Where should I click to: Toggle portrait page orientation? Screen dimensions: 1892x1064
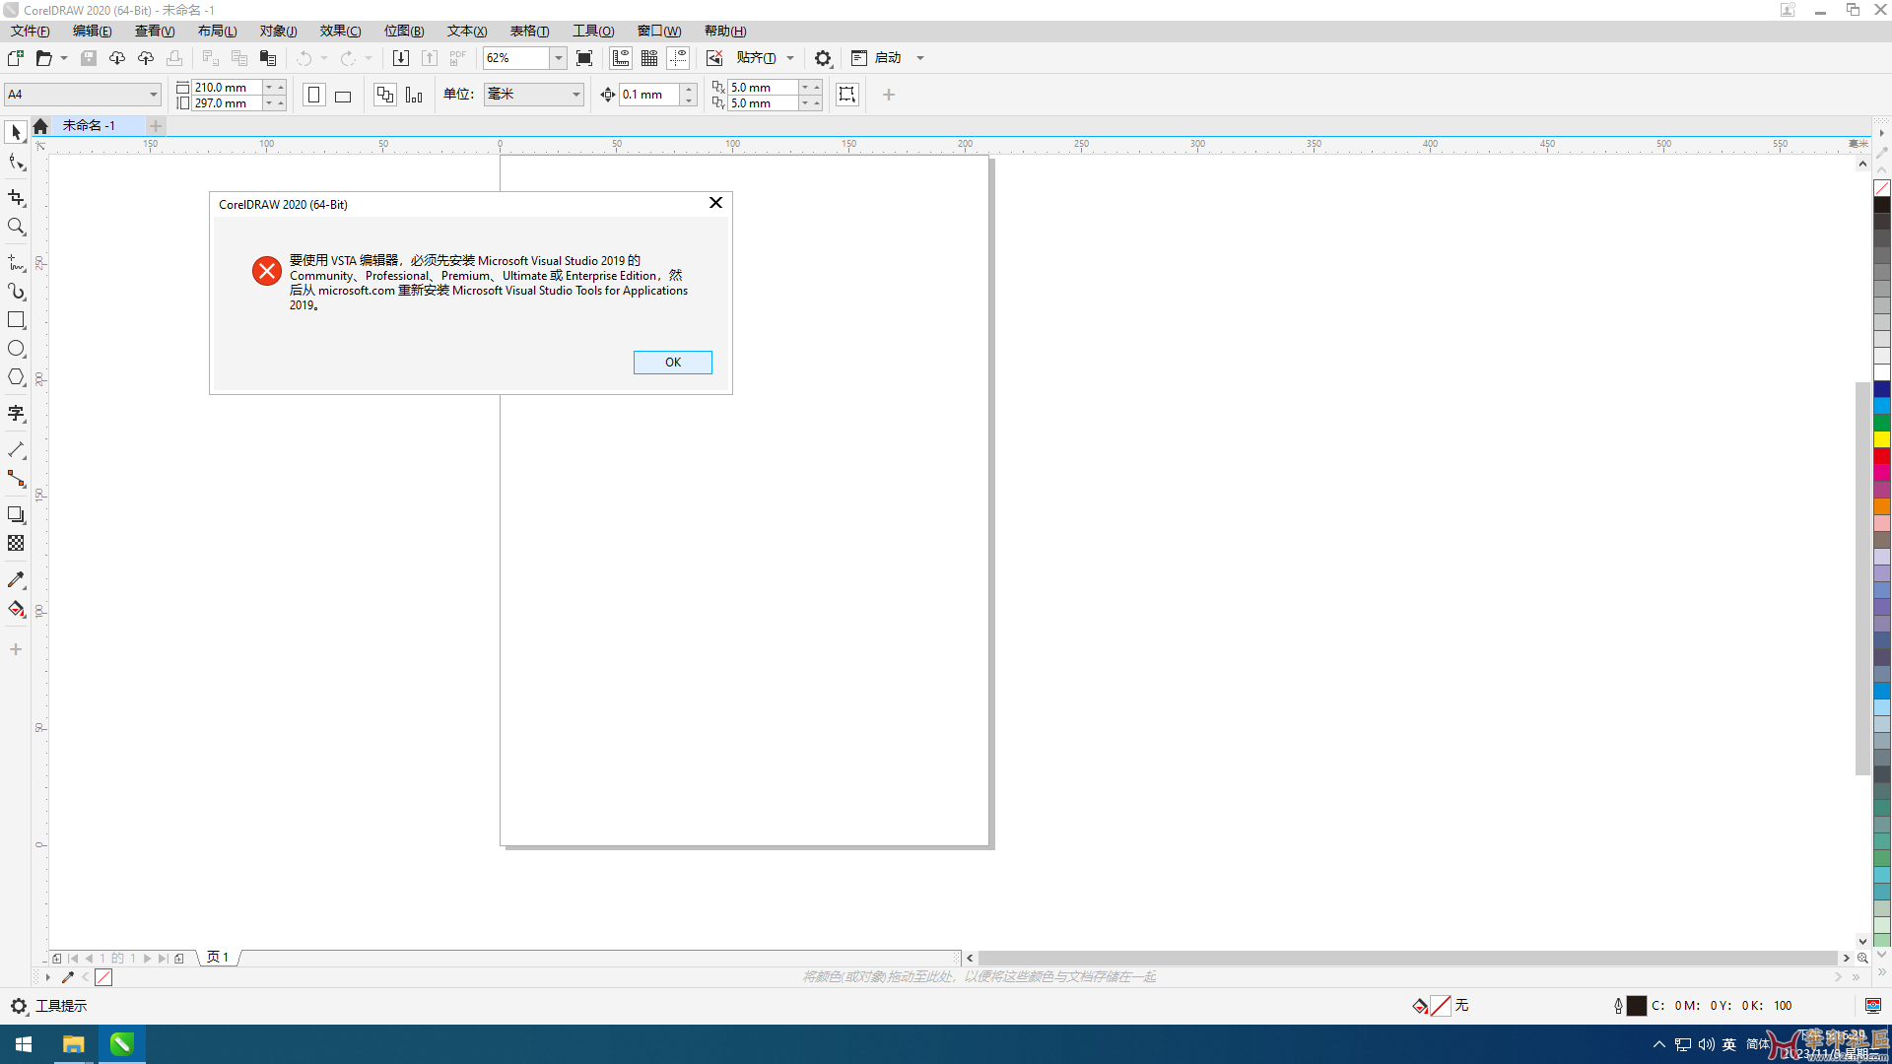click(314, 95)
